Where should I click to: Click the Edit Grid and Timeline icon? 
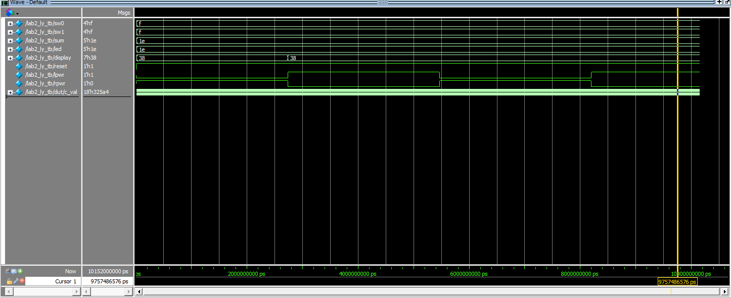pos(14,271)
